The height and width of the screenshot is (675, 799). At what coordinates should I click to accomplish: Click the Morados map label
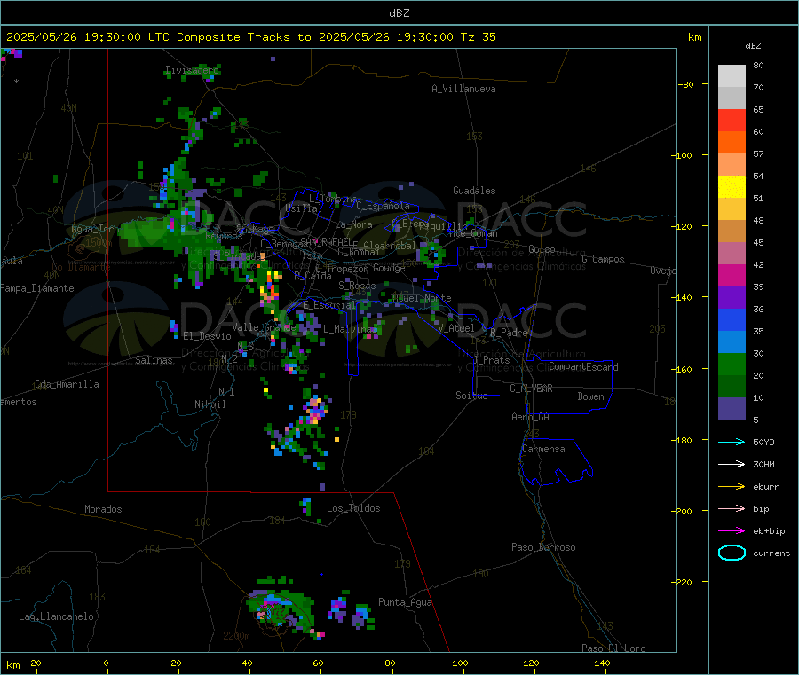point(104,509)
